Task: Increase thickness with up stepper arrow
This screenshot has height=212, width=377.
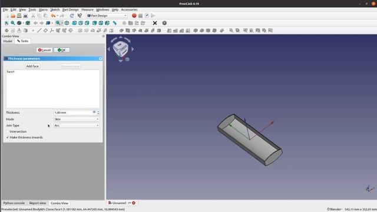Action: point(98,111)
